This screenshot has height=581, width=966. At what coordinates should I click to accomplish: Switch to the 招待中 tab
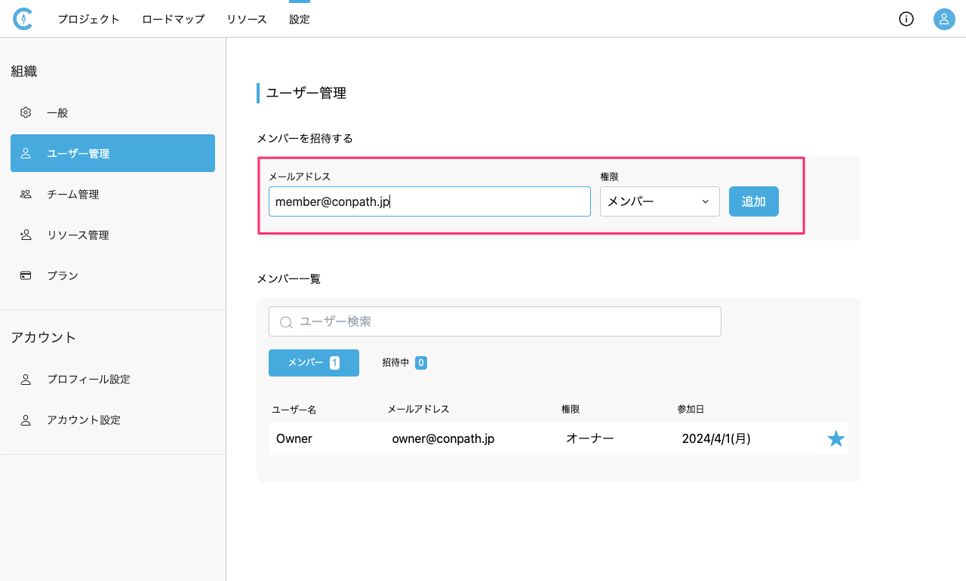(x=404, y=363)
